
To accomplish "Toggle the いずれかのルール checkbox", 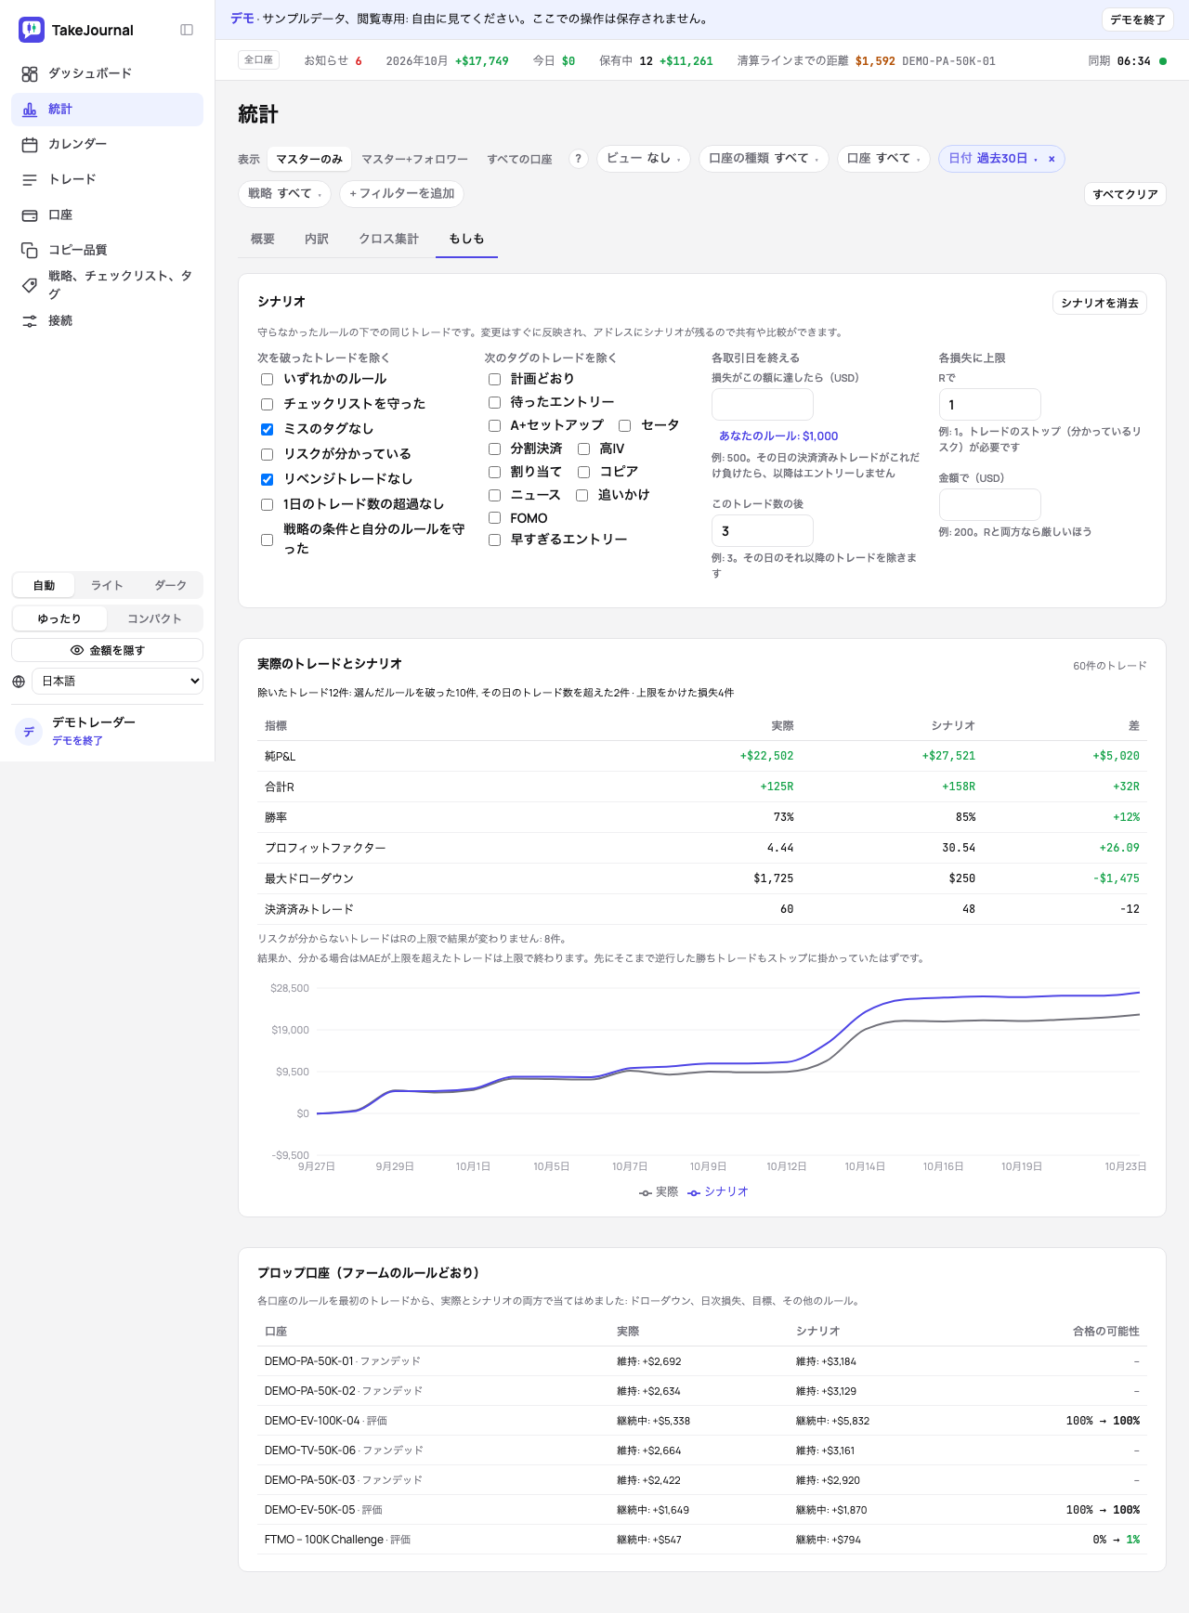I will pyautogui.click(x=267, y=379).
